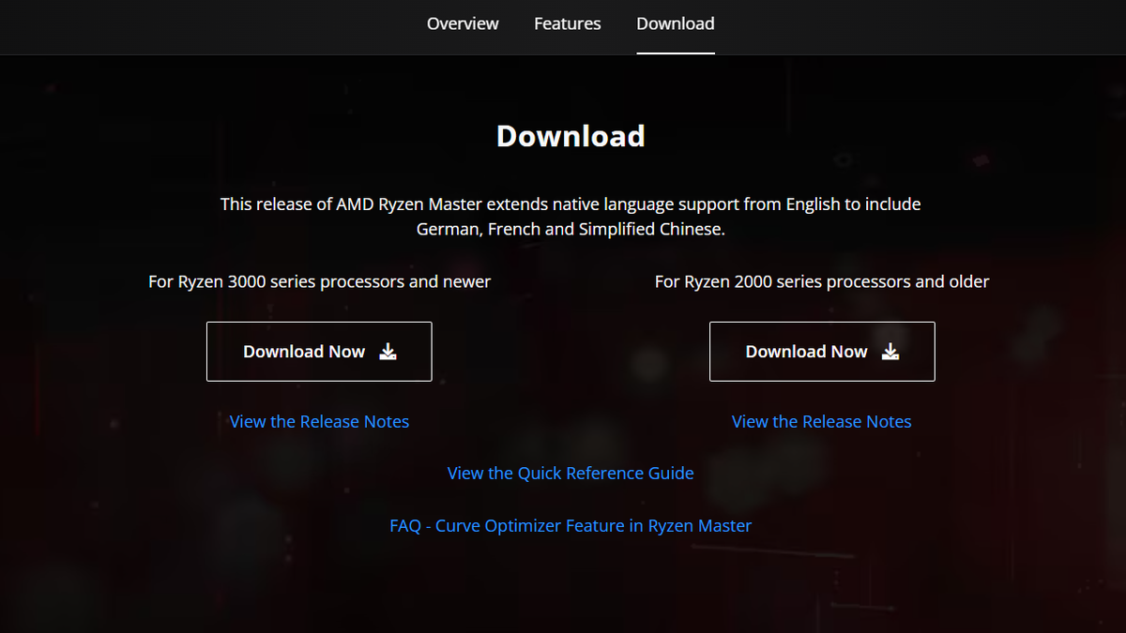The width and height of the screenshot is (1126, 633).
Task: Click download arrow icon for Ryzen 2000 series
Action: 890,352
